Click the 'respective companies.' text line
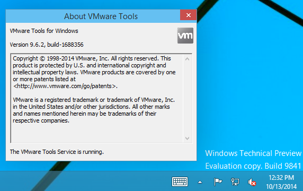The image size is (303, 191). pos(41,120)
